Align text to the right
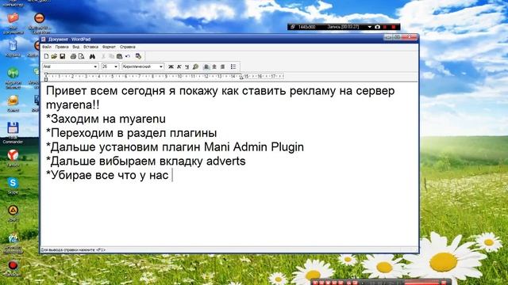The image size is (508, 285). point(222,66)
